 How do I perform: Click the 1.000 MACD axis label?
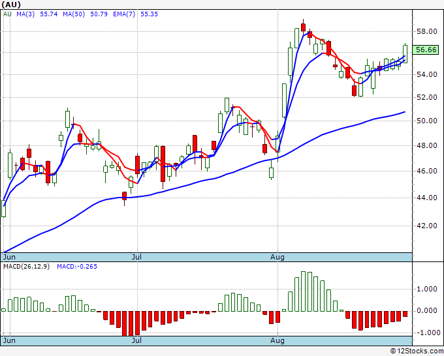(x=427, y=289)
